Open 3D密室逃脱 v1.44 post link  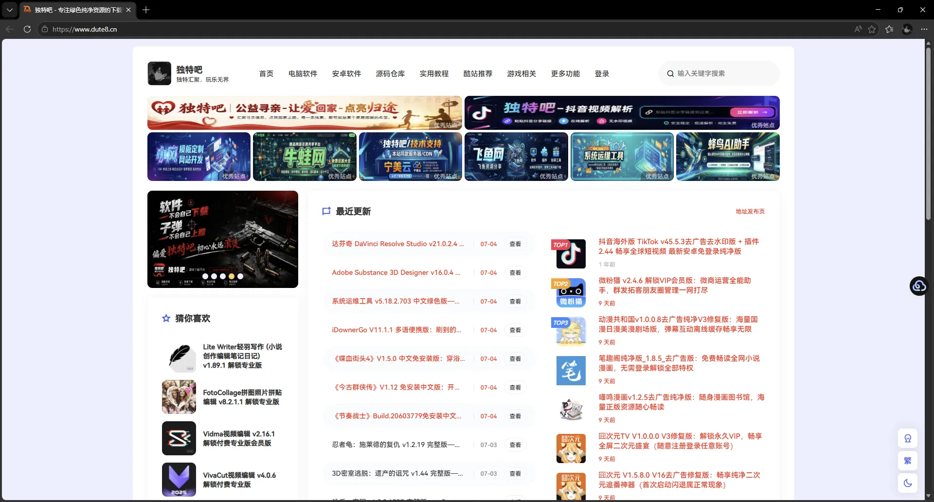click(397, 473)
